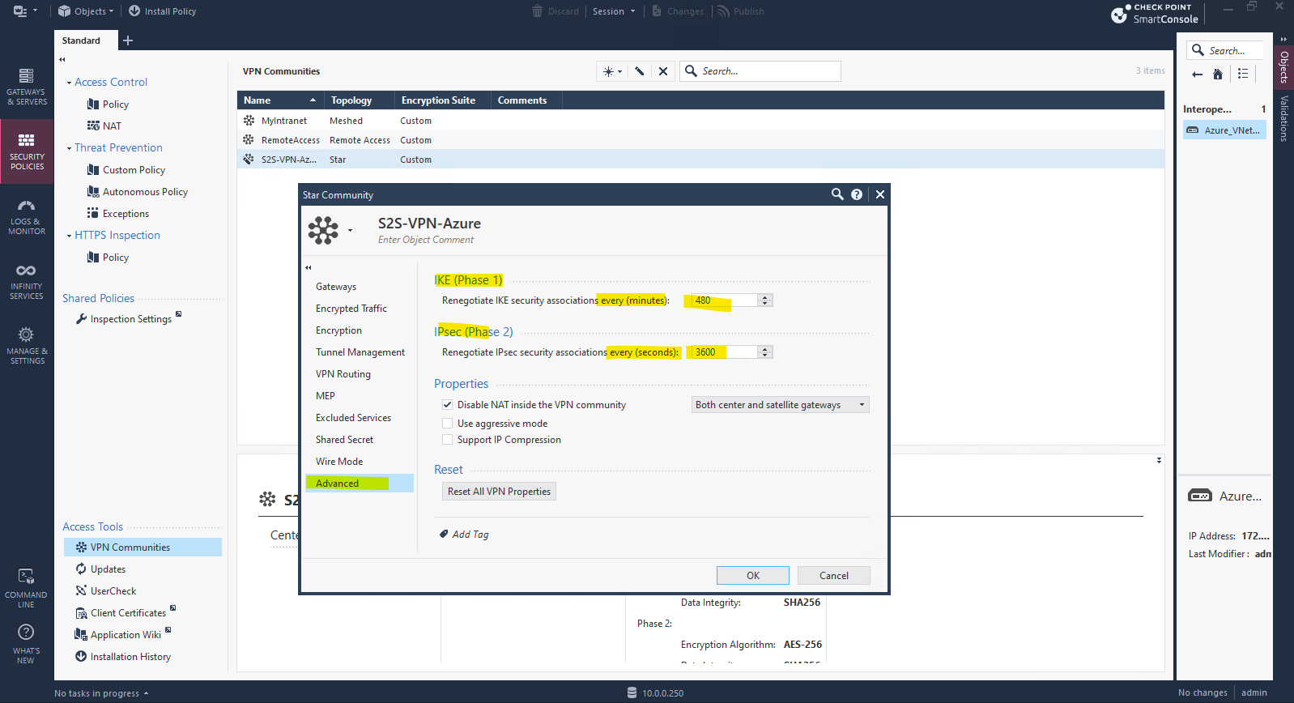
Task: Click the application menu icon at top-left
Action: (21, 11)
